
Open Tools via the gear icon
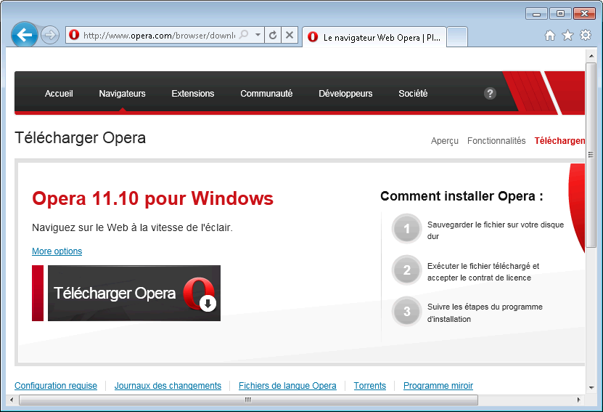pos(586,35)
